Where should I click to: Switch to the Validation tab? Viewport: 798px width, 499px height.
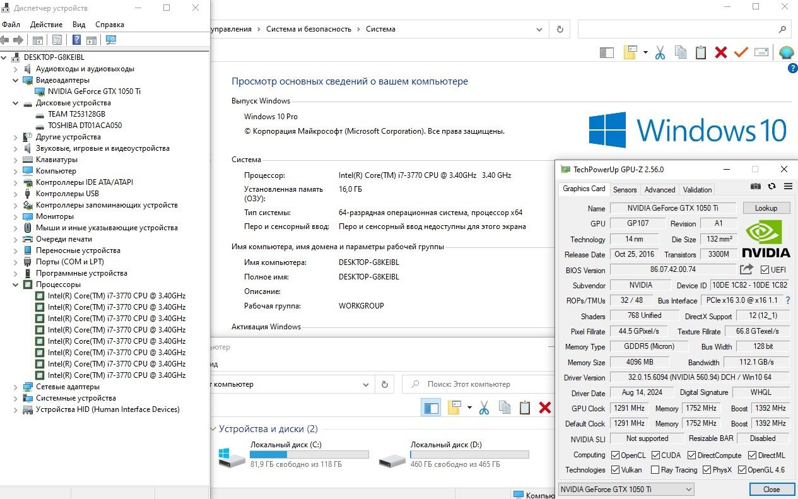(x=697, y=189)
